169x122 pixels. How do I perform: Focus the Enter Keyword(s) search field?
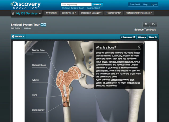tap(76, 5)
